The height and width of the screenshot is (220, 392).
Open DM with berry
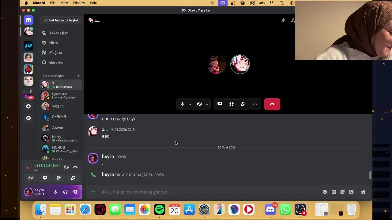[61, 138]
